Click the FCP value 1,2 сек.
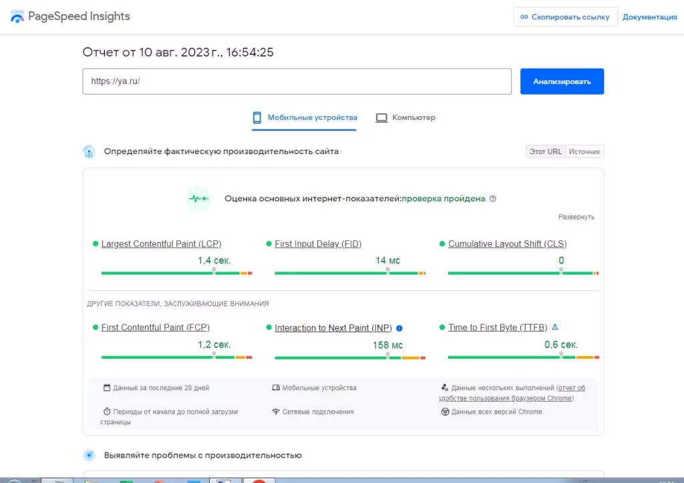 [x=214, y=344]
